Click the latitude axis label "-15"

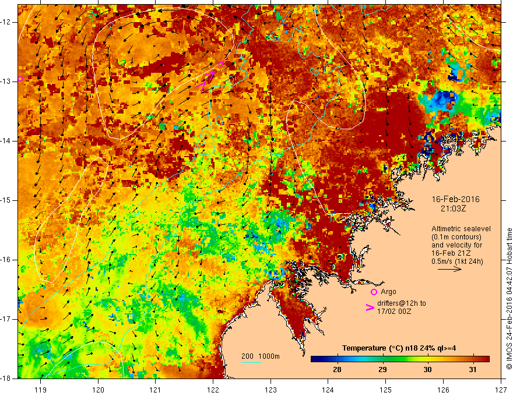(6, 200)
